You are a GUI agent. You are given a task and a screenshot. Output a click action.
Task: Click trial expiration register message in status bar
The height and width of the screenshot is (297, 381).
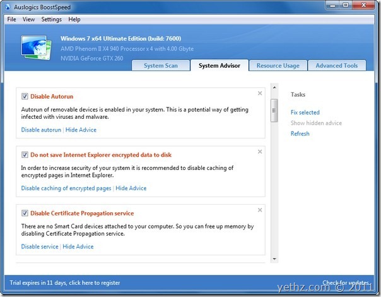click(66, 282)
